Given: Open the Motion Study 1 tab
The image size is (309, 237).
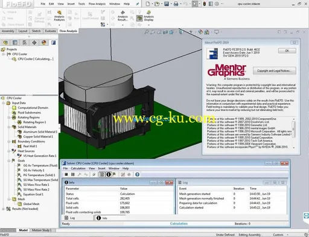Looking at the screenshot, I should [42, 230].
